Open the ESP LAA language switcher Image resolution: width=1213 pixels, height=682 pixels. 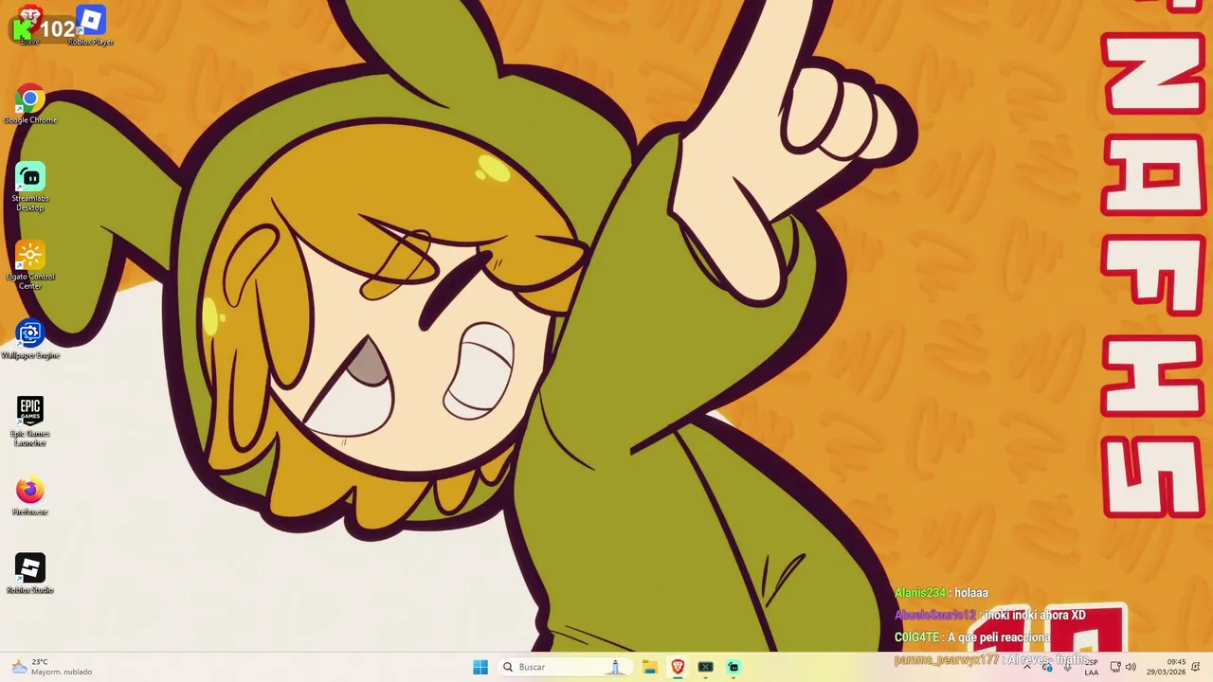pos(1092,667)
